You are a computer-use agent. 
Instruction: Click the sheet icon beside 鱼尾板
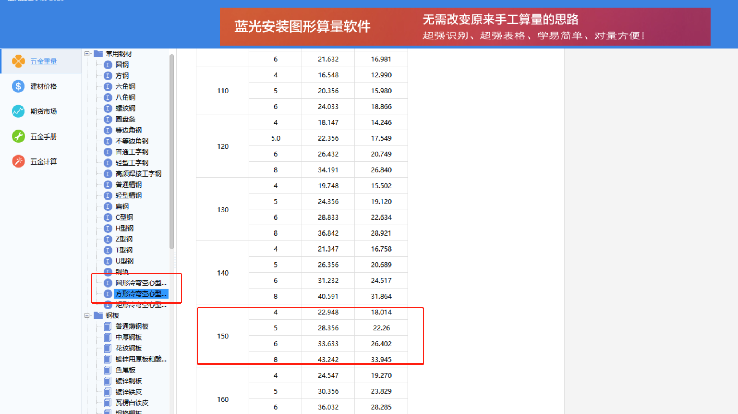pyautogui.click(x=108, y=370)
